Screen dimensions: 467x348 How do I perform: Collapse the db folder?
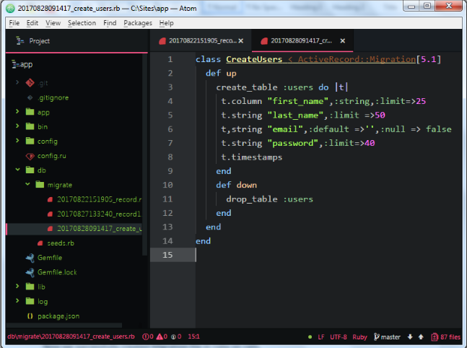click(17, 170)
